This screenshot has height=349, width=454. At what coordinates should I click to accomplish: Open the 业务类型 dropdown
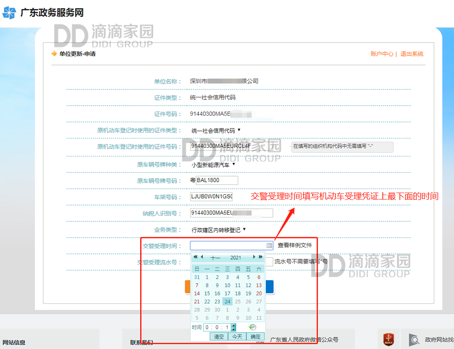tap(218, 230)
